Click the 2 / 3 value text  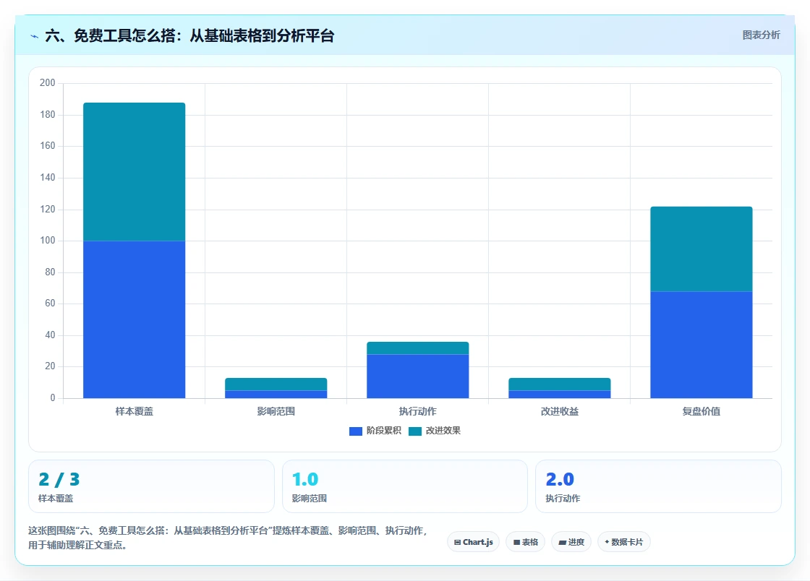(x=59, y=479)
